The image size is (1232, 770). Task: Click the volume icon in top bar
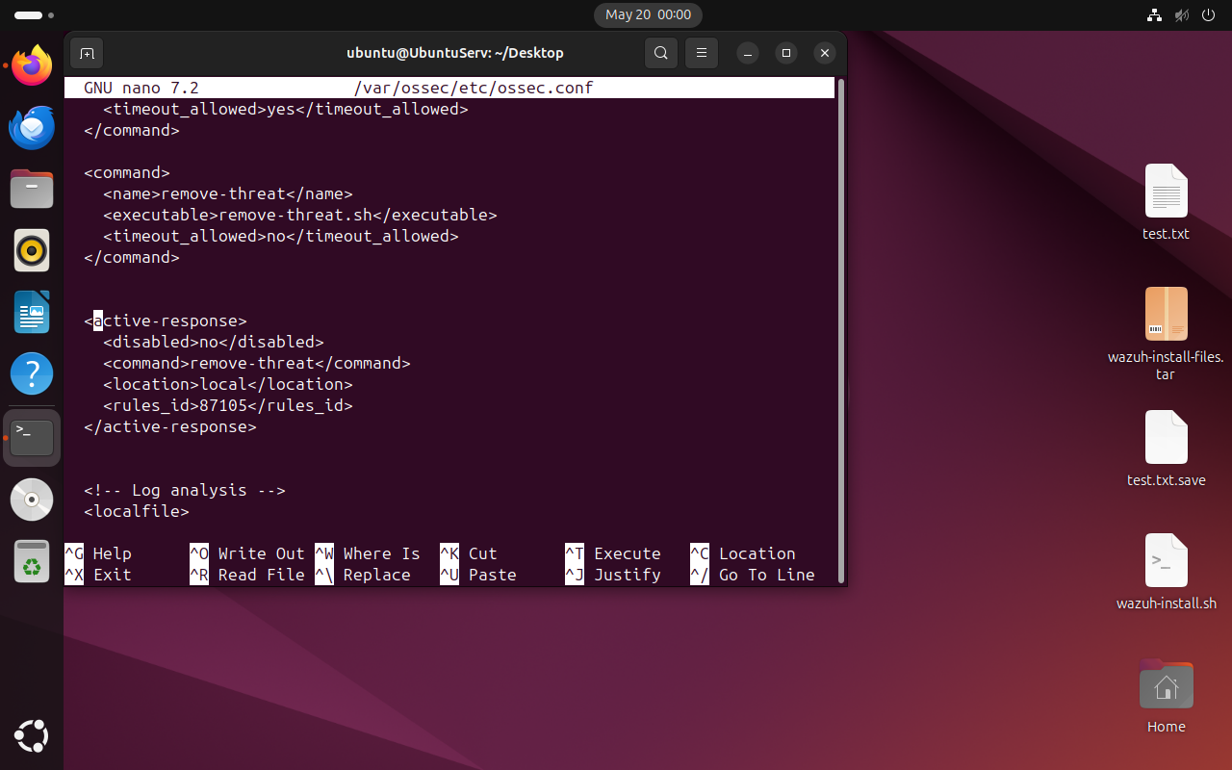pos(1182,14)
